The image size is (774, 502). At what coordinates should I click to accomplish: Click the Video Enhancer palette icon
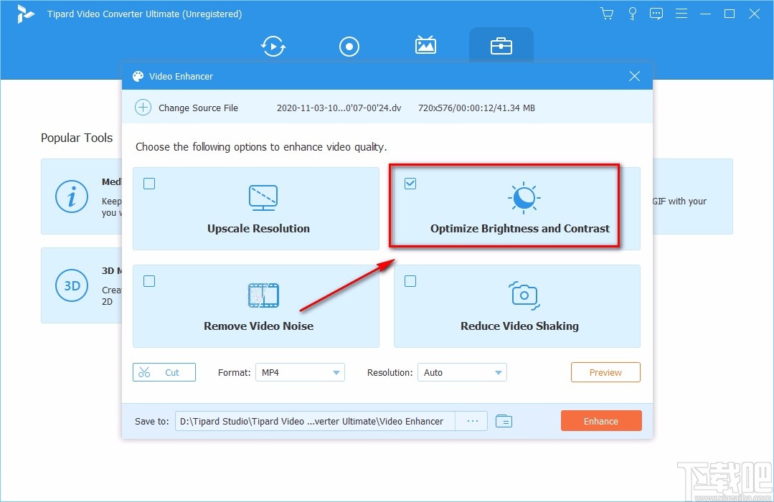(x=138, y=76)
